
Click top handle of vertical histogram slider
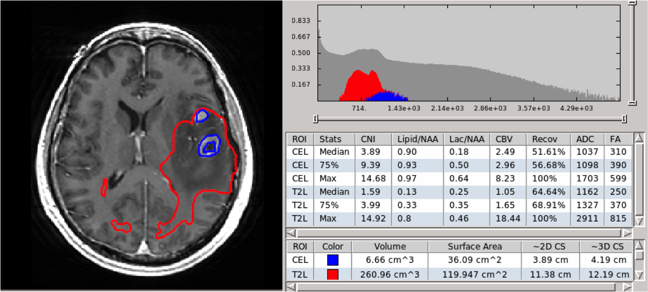pos(632,3)
